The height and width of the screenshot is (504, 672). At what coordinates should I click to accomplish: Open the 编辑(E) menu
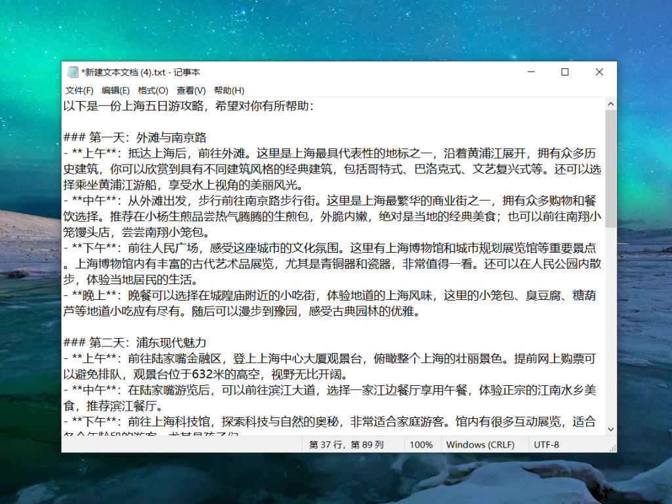[x=115, y=91]
